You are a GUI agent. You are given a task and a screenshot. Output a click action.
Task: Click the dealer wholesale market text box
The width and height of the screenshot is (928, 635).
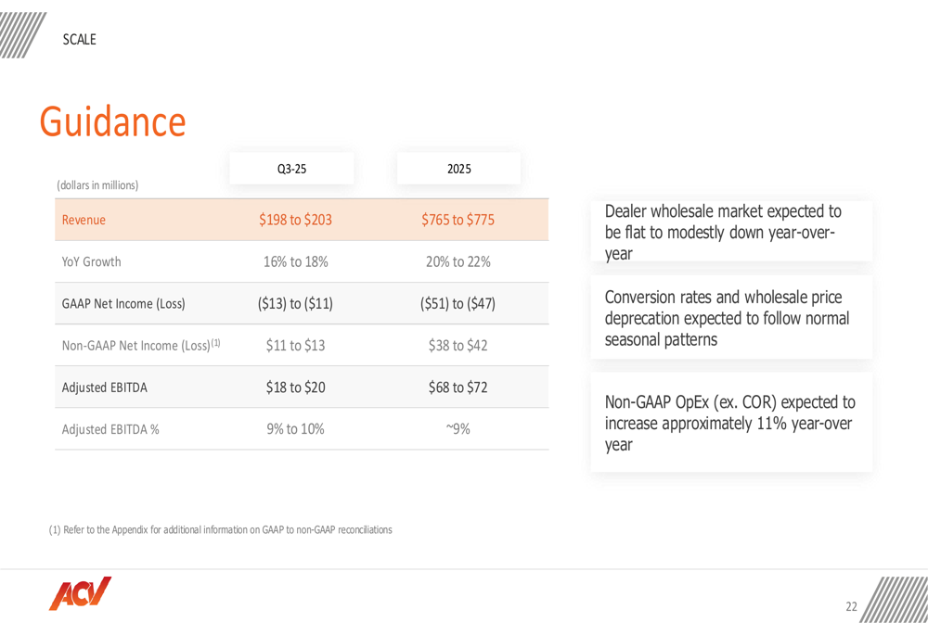coord(731,231)
